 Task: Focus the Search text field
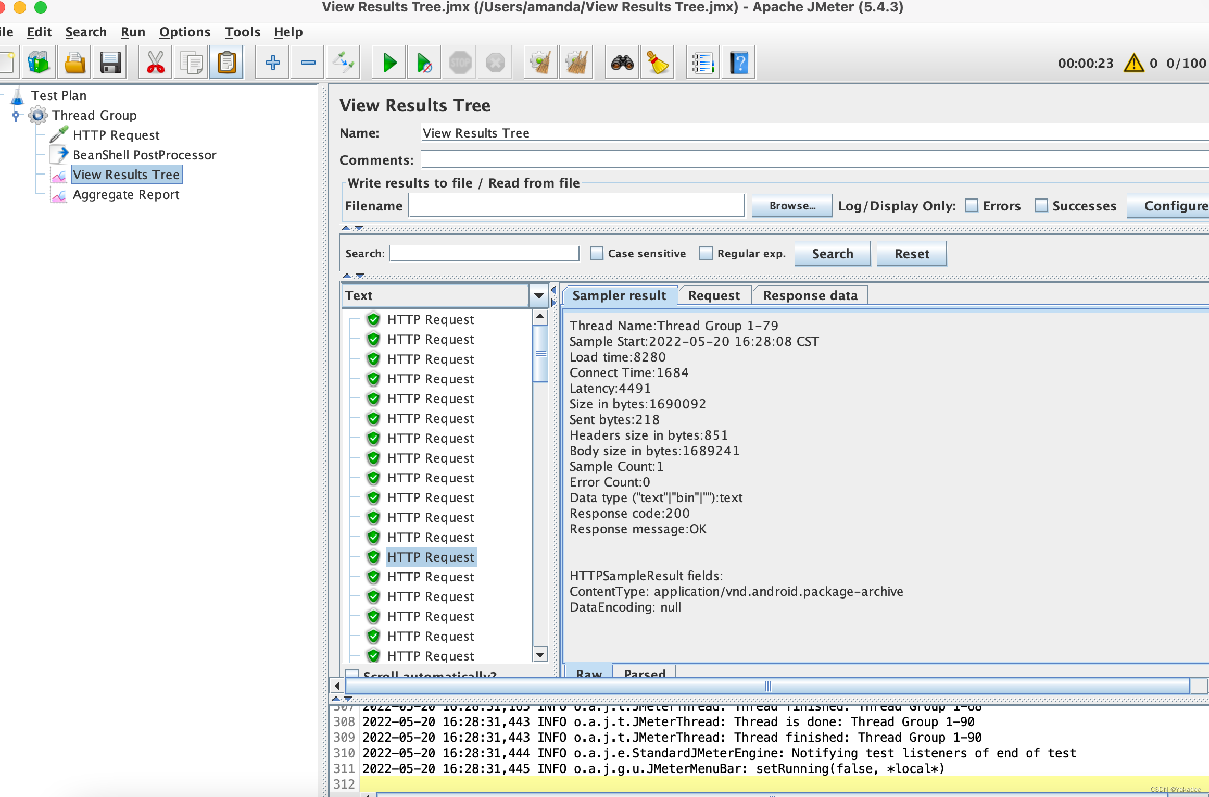click(x=484, y=253)
